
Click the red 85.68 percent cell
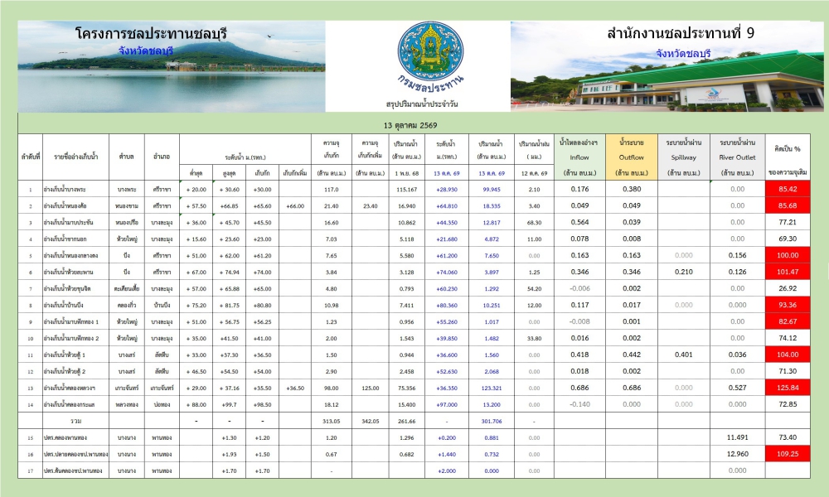788,205
